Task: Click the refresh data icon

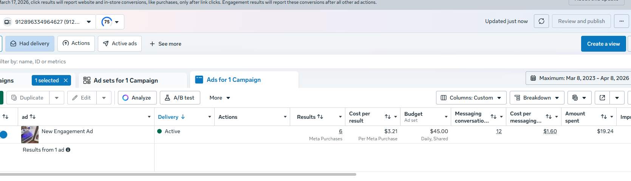Action: (x=541, y=21)
